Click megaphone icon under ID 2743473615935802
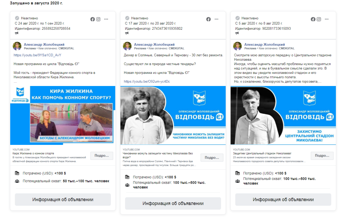Viewport: 343px width, 219px height. [x=127, y=33]
